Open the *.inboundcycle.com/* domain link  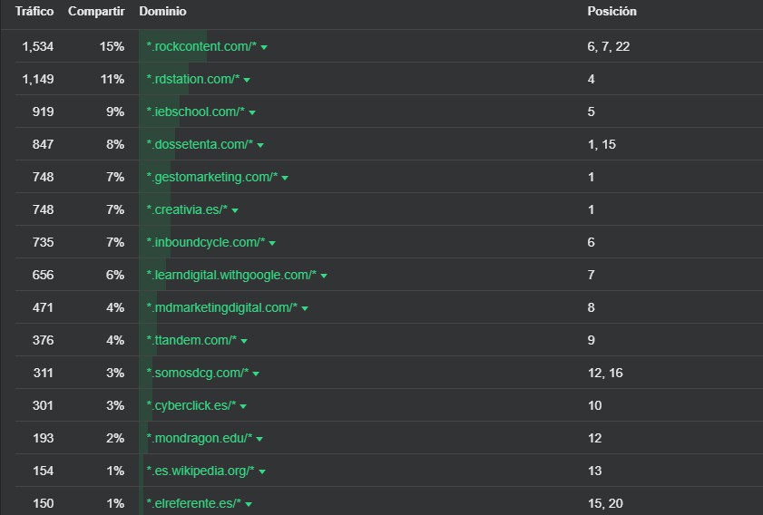(206, 242)
